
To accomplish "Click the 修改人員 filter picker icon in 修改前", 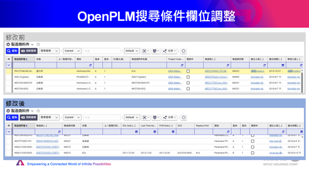I will 301,65.
